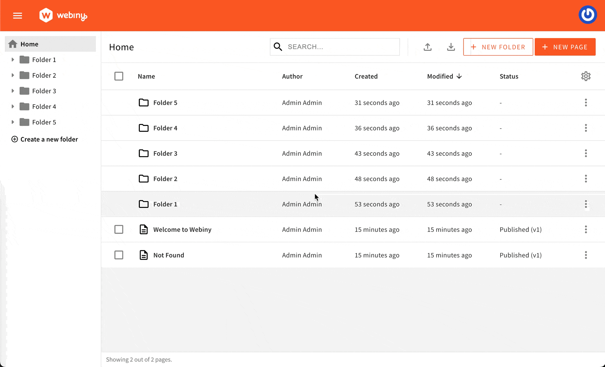The height and width of the screenshot is (367, 605).
Task: Expand Folder 5 in the sidebar
Action: [x=13, y=122]
